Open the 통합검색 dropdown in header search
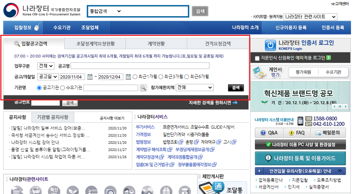The image size is (356, 194). click(x=105, y=11)
